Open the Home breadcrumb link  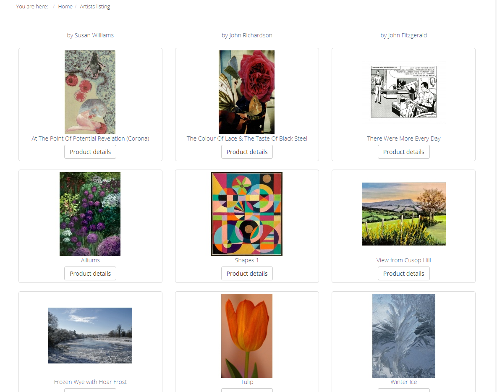[x=65, y=7]
